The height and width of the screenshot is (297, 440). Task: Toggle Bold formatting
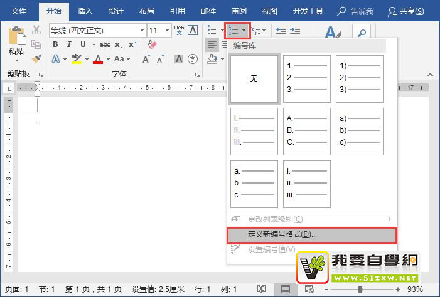tap(55, 44)
